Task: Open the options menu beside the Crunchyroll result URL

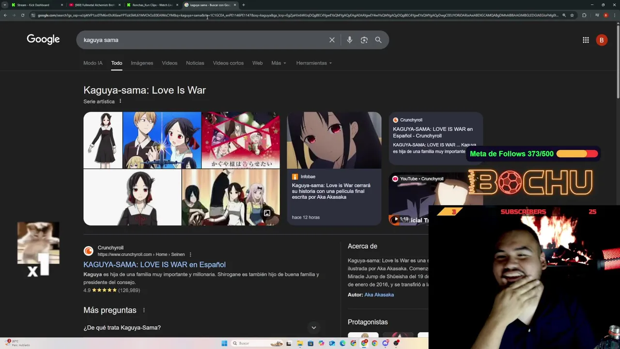Action: point(190,254)
